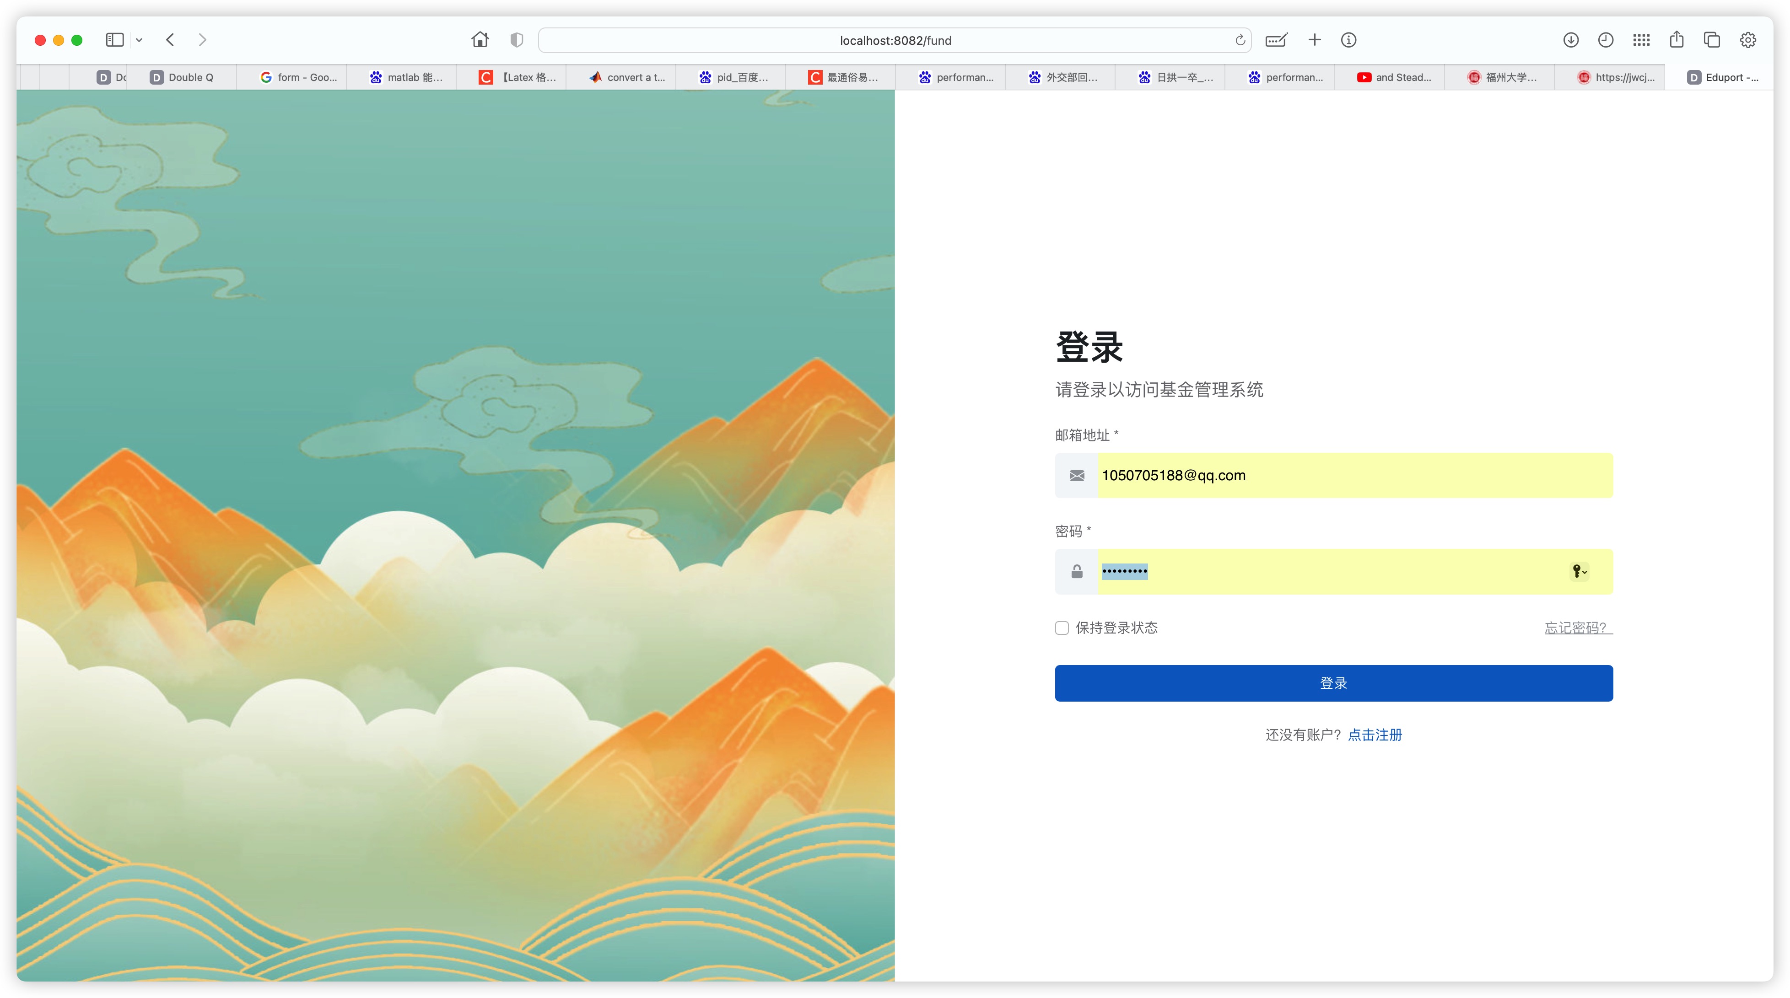Open password key autofill dropdown

coord(1580,571)
